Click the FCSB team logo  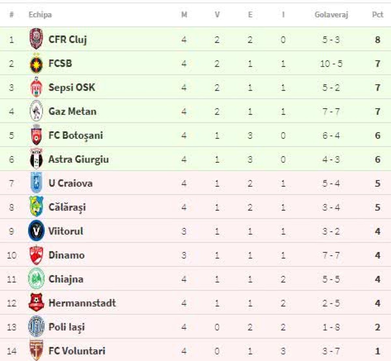coord(36,64)
